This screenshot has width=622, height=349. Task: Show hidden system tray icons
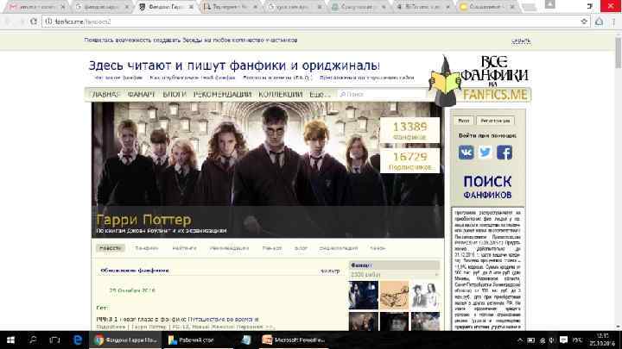point(520,340)
